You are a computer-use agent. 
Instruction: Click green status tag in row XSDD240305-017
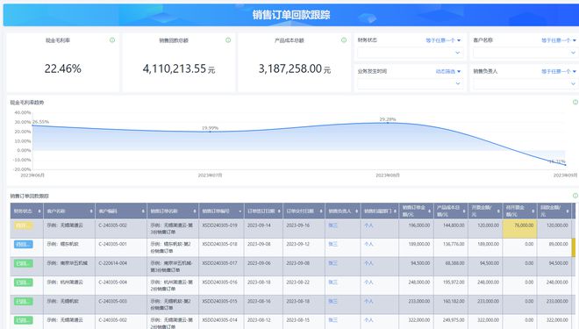coord(24,263)
